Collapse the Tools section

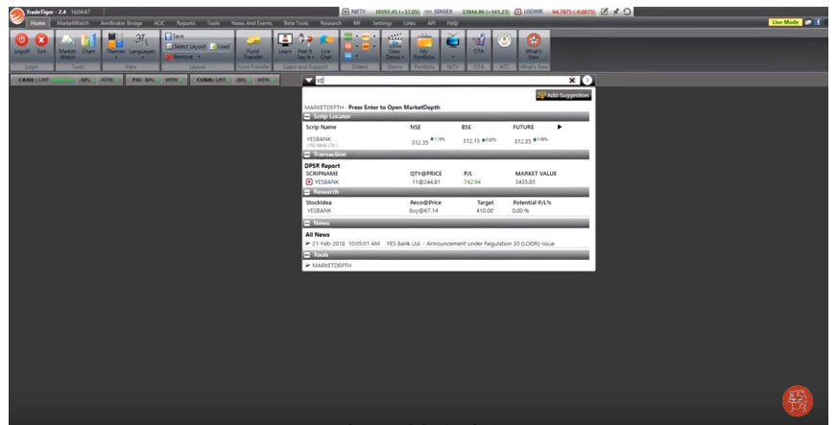[x=307, y=255]
